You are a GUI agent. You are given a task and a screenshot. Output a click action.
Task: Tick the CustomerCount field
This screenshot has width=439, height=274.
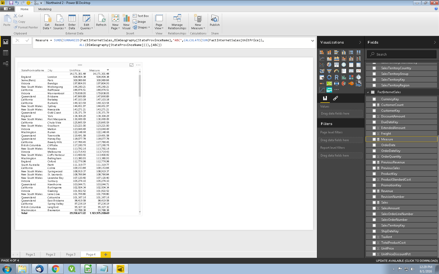pyautogui.click(x=374, y=105)
